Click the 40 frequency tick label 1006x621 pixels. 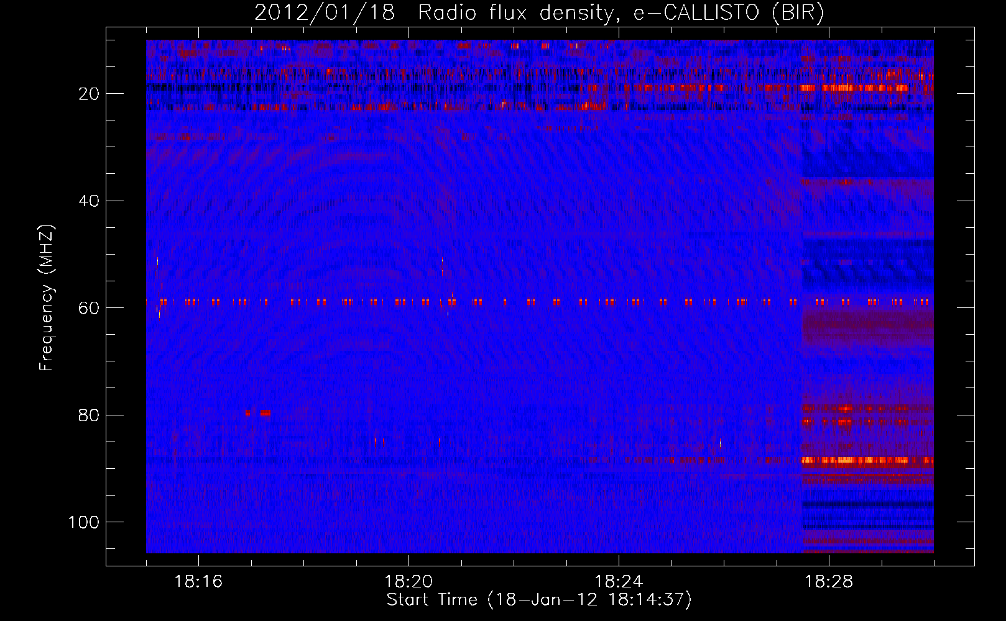coord(89,201)
